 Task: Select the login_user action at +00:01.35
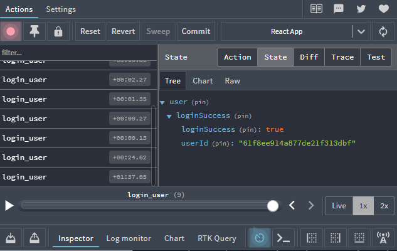tap(78, 99)
